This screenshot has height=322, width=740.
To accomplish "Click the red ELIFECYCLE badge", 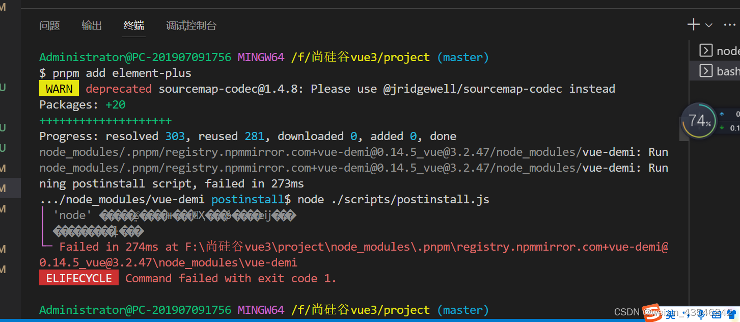I will [79, 278].
